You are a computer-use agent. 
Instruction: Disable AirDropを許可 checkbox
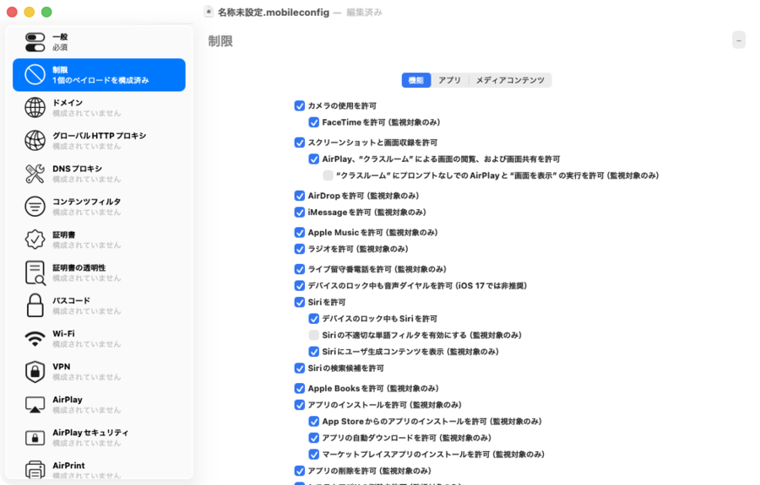[x=299, y=196]
